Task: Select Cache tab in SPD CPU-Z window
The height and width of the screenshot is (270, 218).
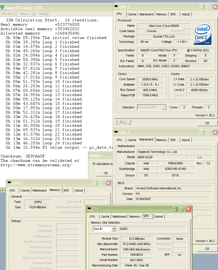Action: (x=105, y=216)
